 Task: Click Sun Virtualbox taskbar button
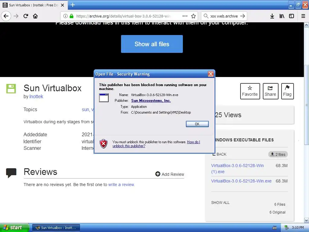click(x=56, y=228)
